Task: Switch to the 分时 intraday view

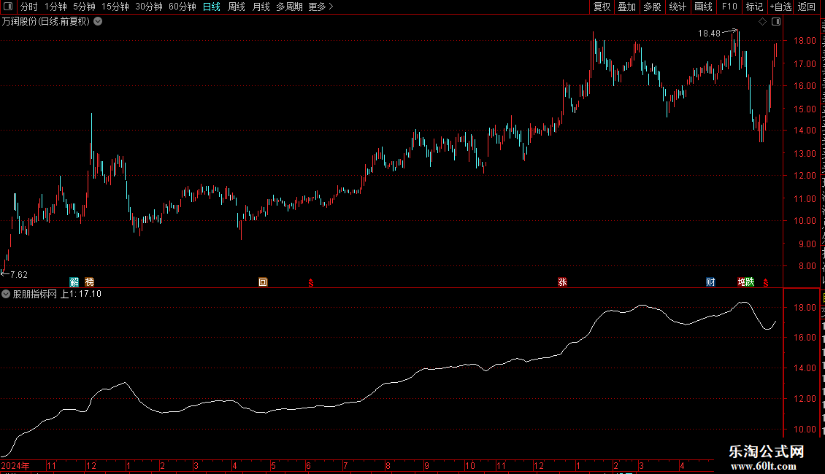Action: click(29, 7)
